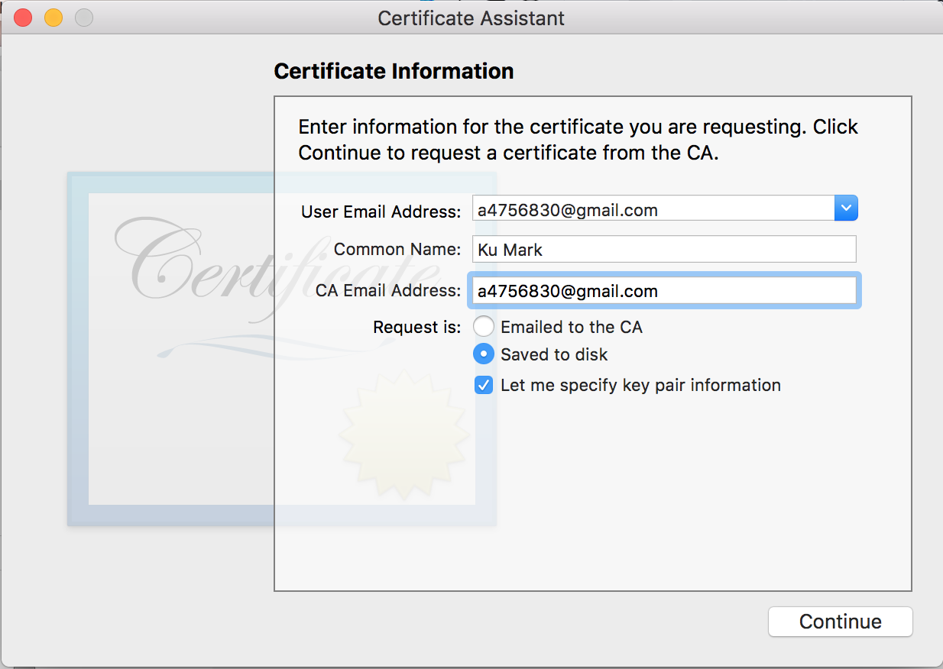Choose the Saved to disk radio option
Viewport: 943px width, 669px height.
click(x=484, y=354)
